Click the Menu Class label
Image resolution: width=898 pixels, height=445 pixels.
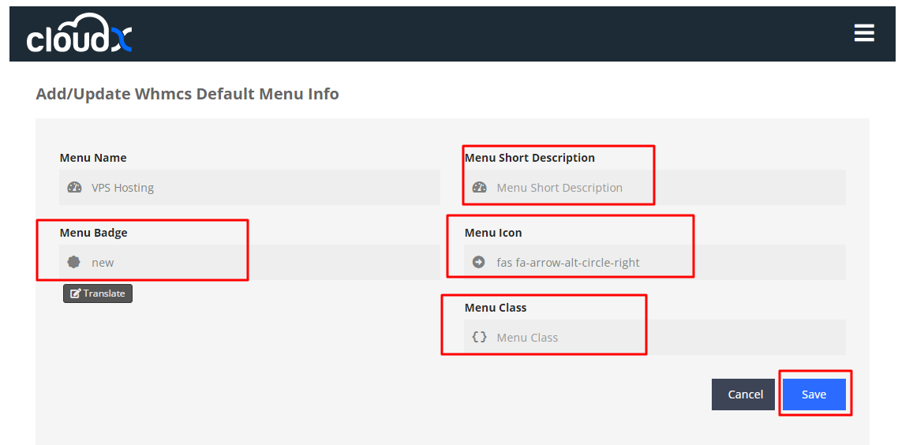(x=496, y=308)
